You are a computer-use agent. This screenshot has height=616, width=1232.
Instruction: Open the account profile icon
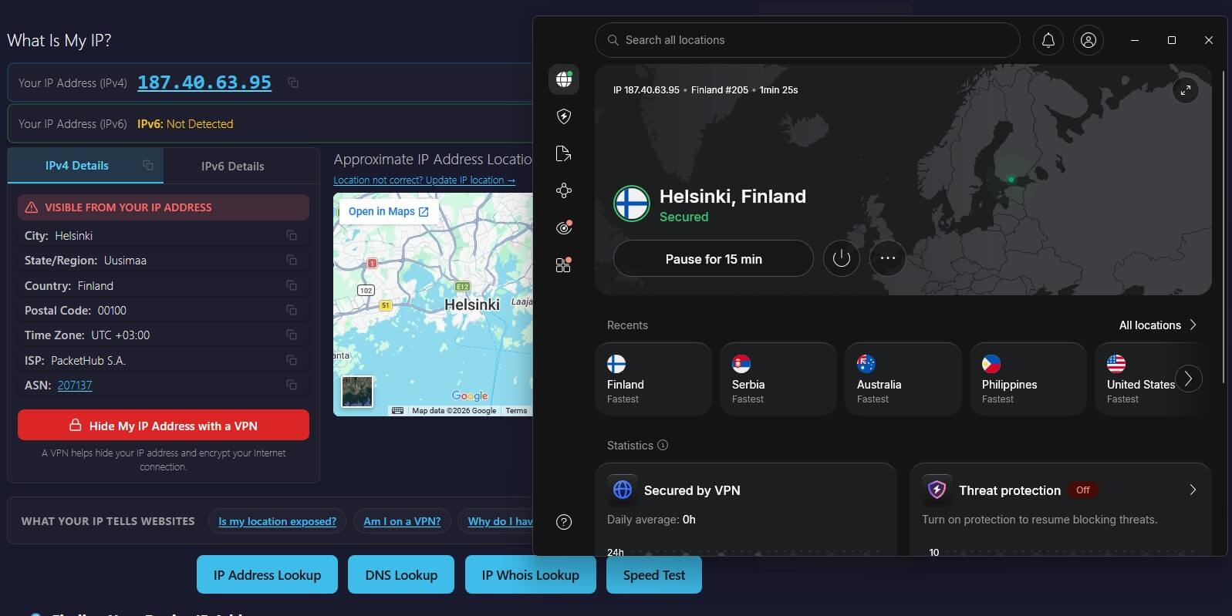(1089, 40)
